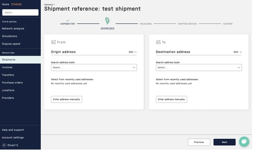Go to Home link in sidebar
The image size is (280, 166).
pos(5,4)
